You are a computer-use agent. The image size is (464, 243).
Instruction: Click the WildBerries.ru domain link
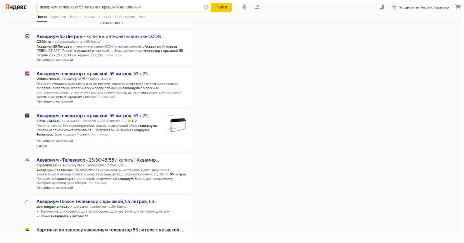coord(48,79)
